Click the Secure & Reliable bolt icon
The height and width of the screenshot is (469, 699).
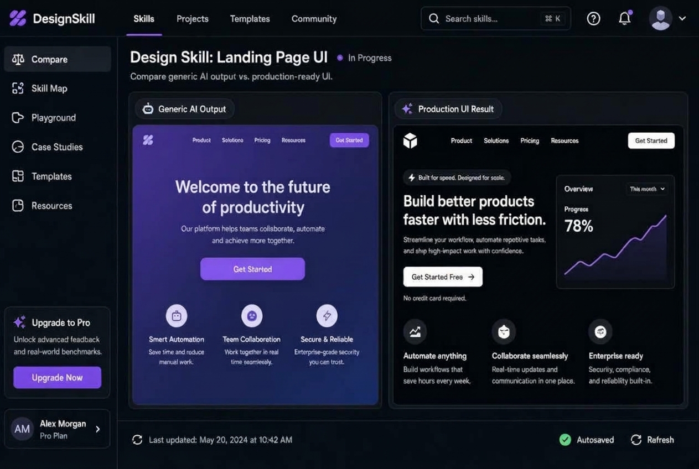pos(327,316)
